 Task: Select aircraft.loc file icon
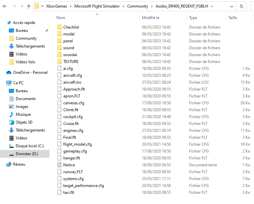[59, 82]
